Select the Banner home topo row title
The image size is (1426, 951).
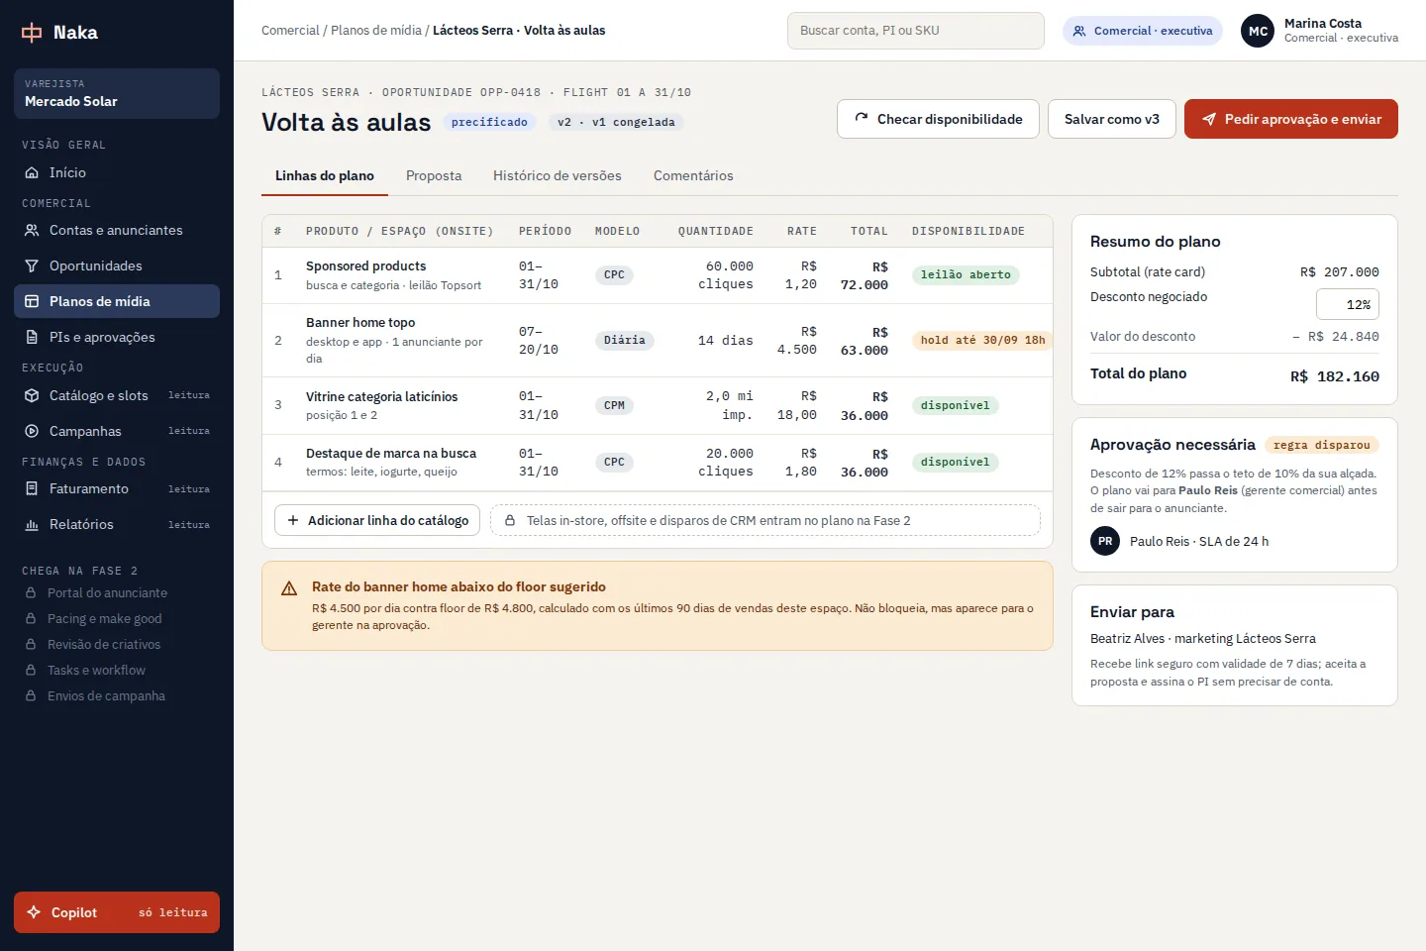[360, 322]
